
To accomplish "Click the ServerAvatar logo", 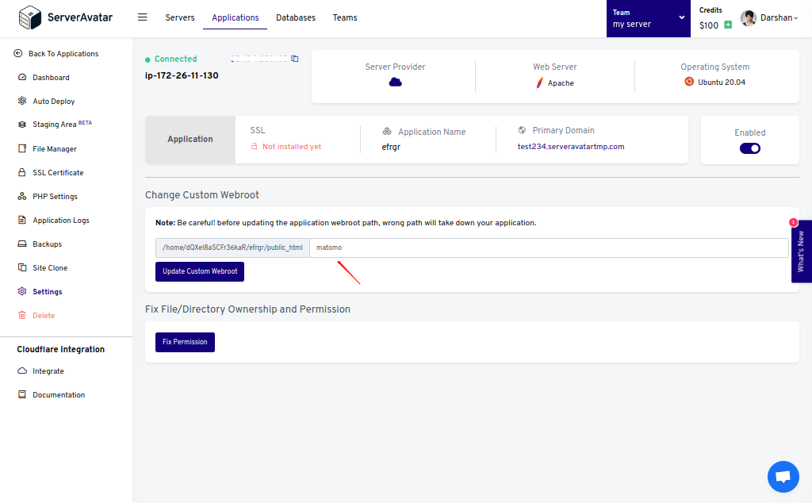I will pyautogui.click(x=65, y=17).
